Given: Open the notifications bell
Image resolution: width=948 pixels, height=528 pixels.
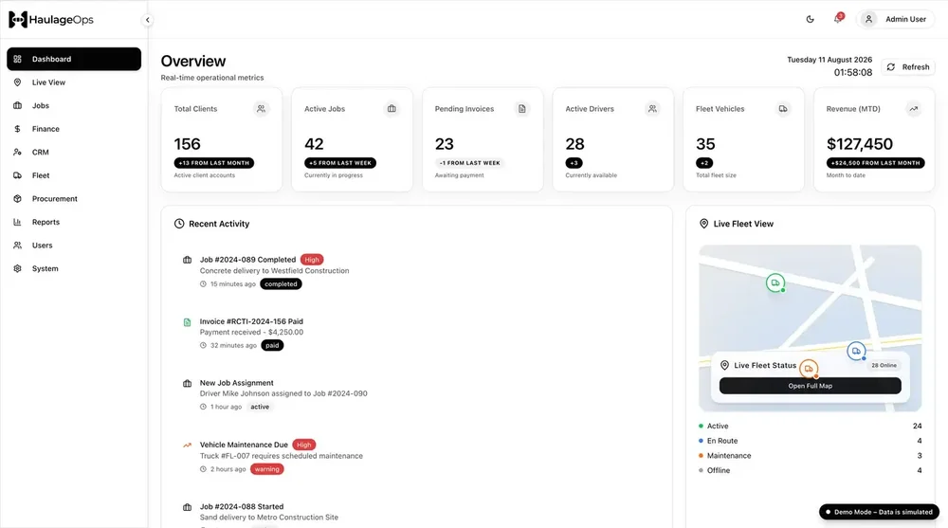Looking at the screenshot, I should pyautogui.click(x=837, y=19).
